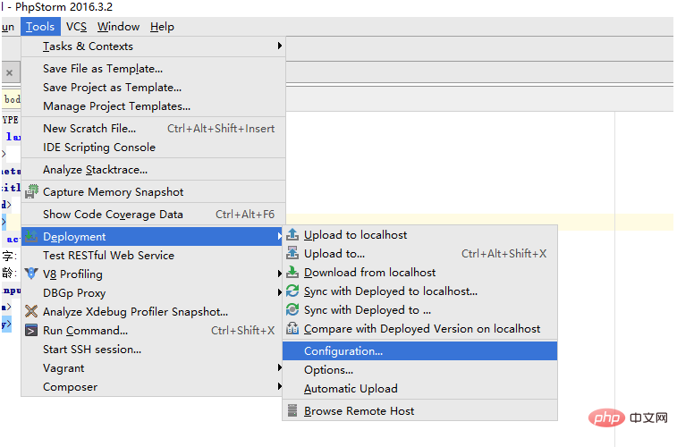This screenshot has width=677, height=447.
Task: Expand the Vagrant submenu arrow
Action: (279, 368)
